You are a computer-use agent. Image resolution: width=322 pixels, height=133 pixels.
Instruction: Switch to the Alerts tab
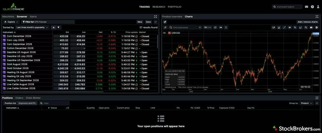point(33,17)
